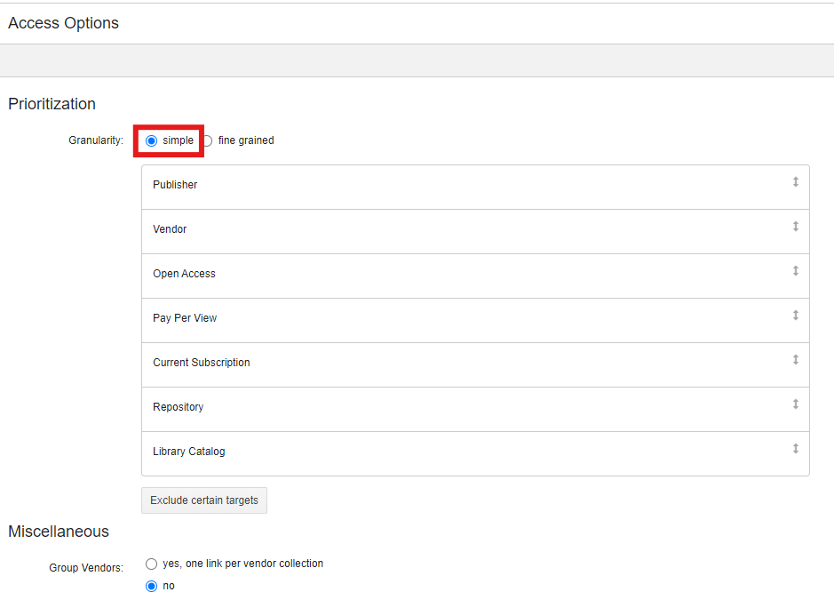Choose yes, one link per vendor collection
This screenshot has width=834, height=608.
tap(152, 564)
